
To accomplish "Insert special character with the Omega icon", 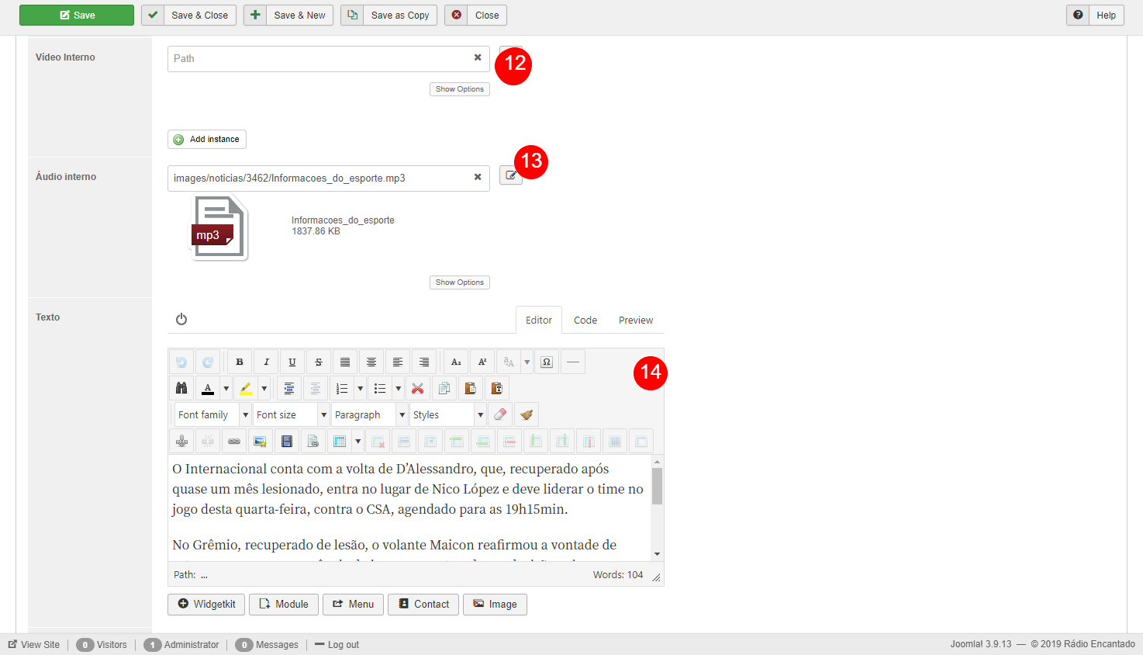I will (547, 362).
